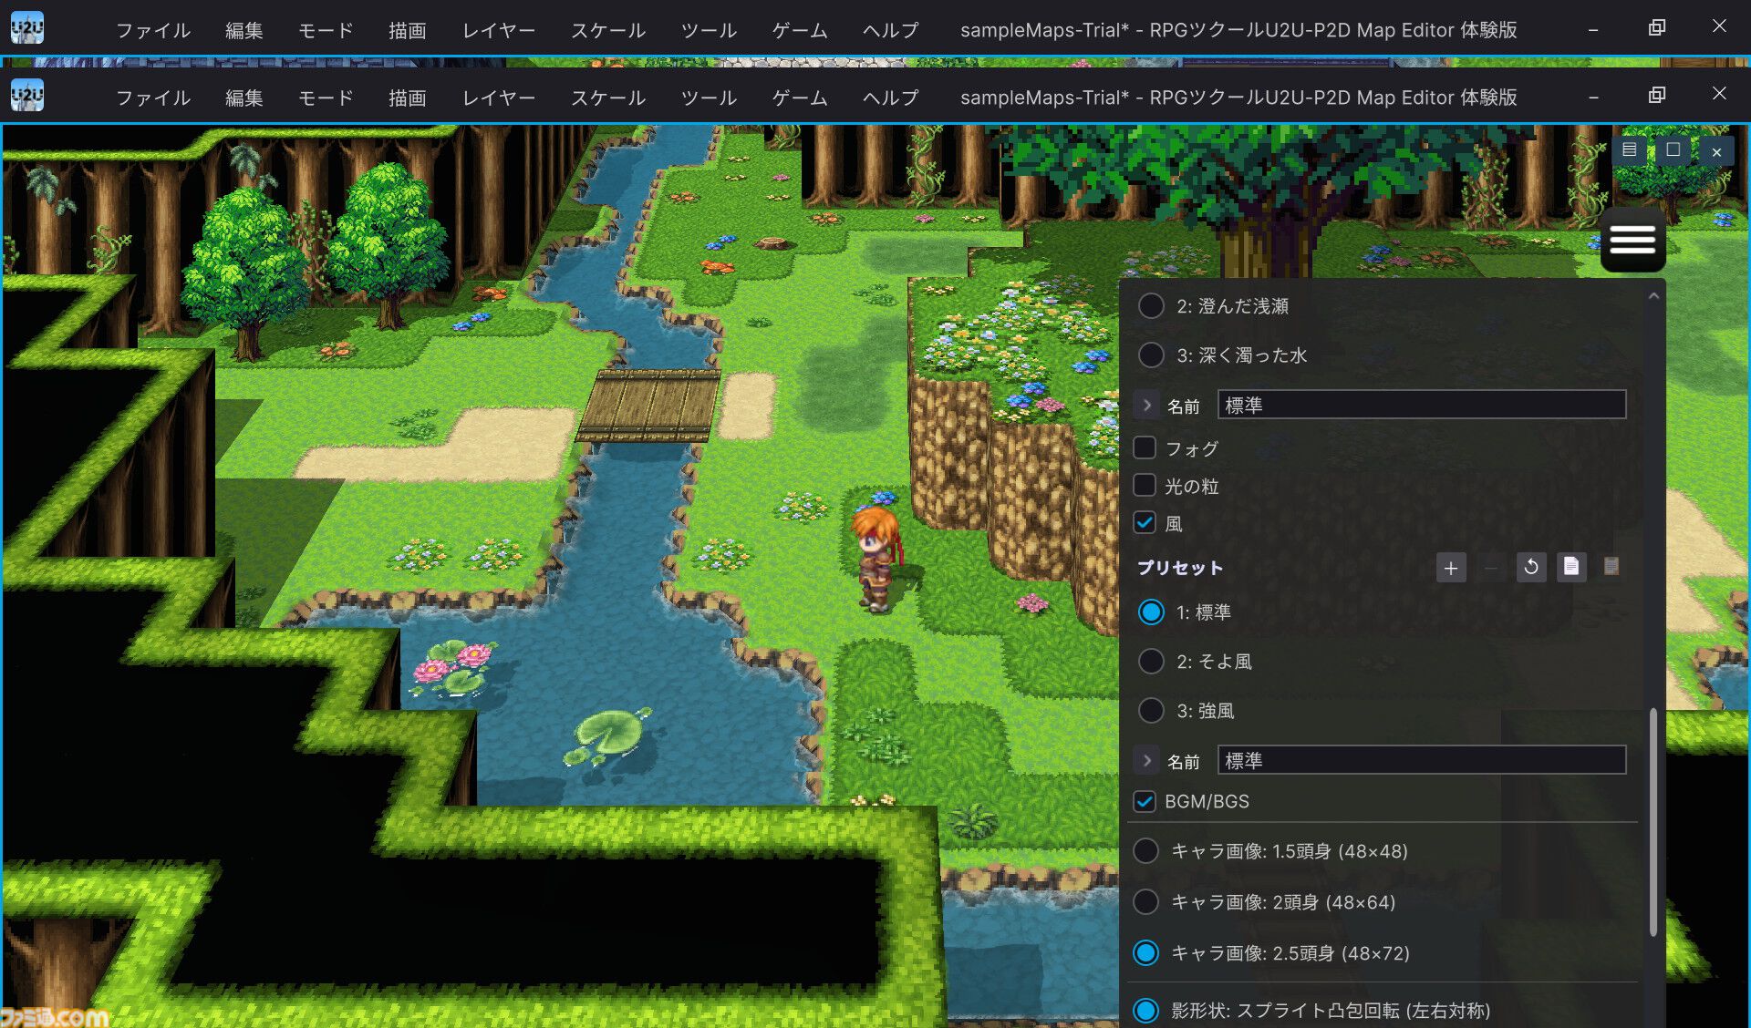The width and height of the screenshot is (1751, 1028).
Task: Click the U2U app logo in front window
Action: 27,96
